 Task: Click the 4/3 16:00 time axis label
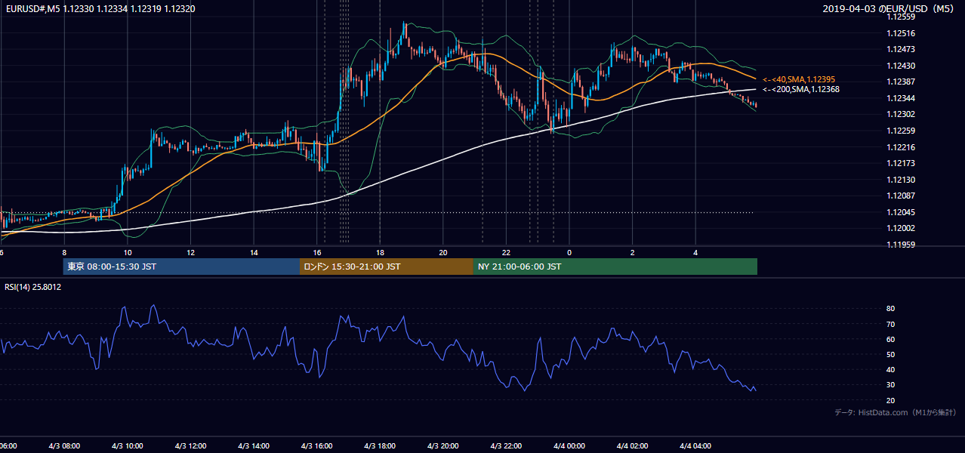317,445
